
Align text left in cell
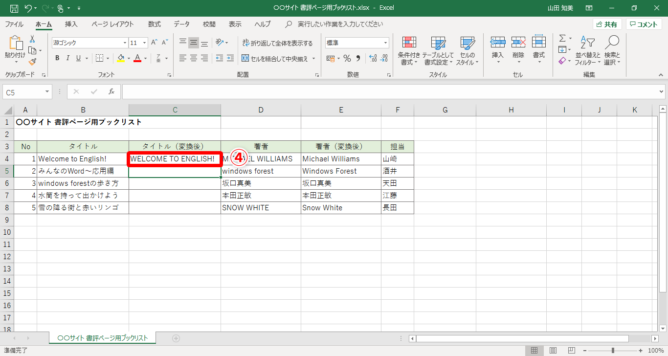pyautogui.click(x=183, y=58)
